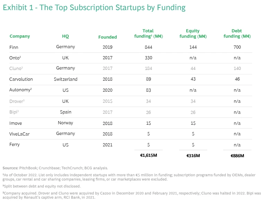This screenshot has width=266, height=209.
Task: Click the ViveLaCar company name
Action: tap(20, 134)
